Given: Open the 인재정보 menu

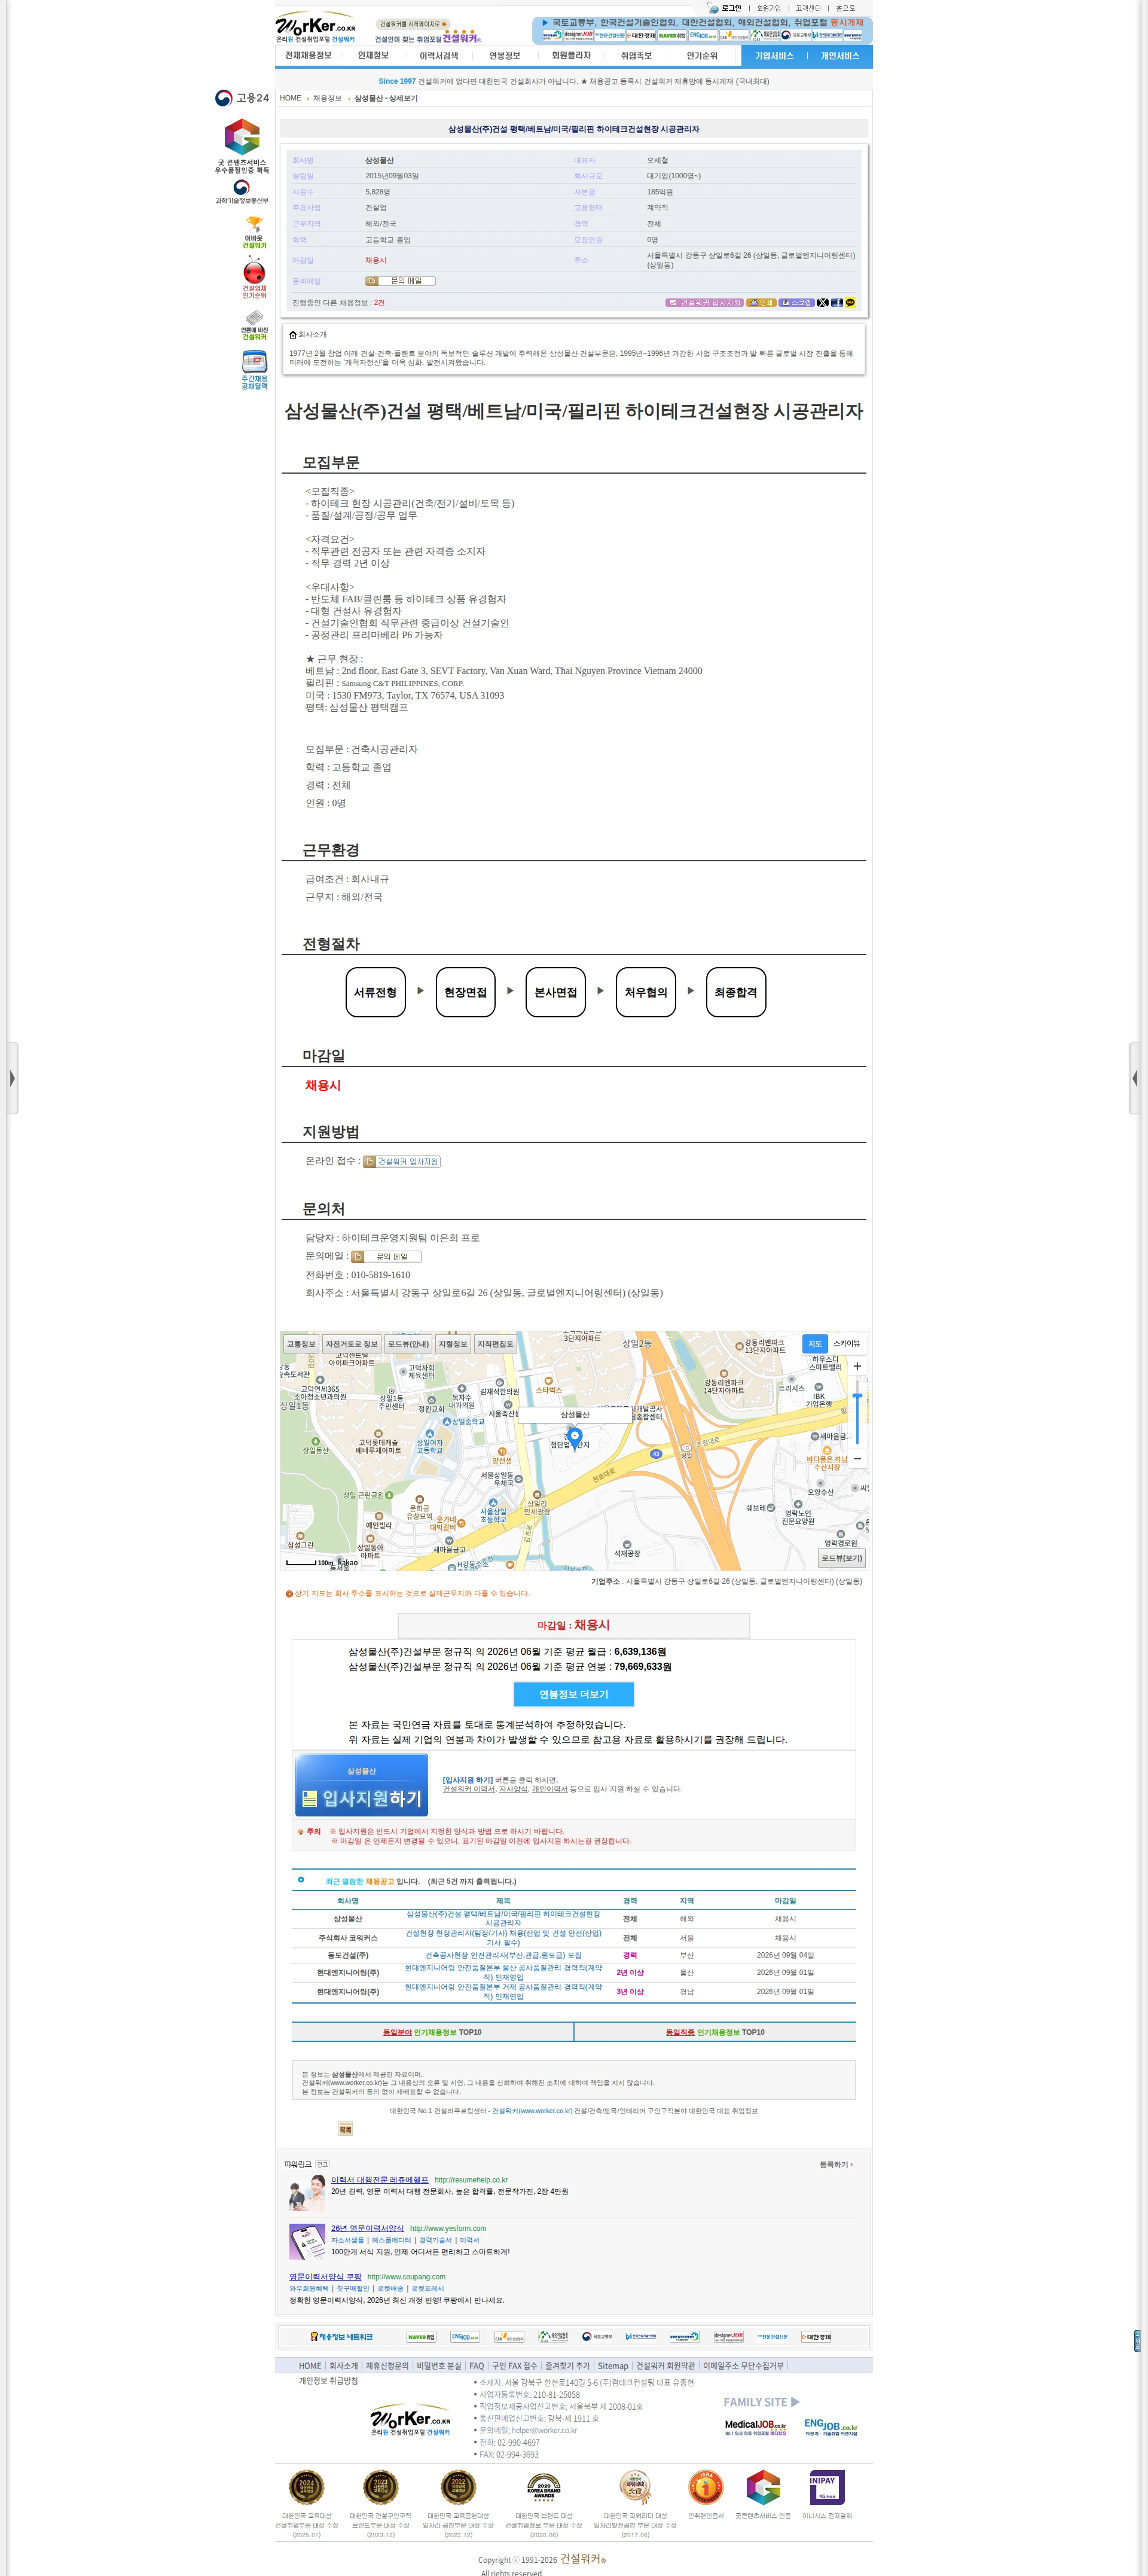Looking at the screenshot, I should coord(373,56).
